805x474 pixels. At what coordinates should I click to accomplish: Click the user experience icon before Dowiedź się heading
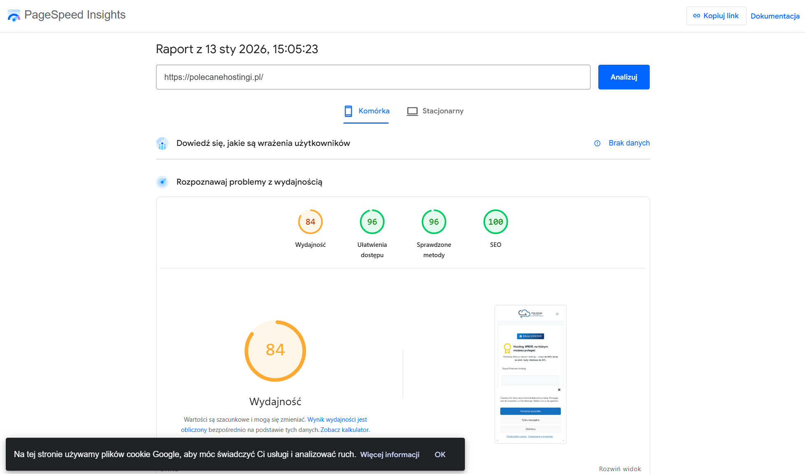[162, 143]
